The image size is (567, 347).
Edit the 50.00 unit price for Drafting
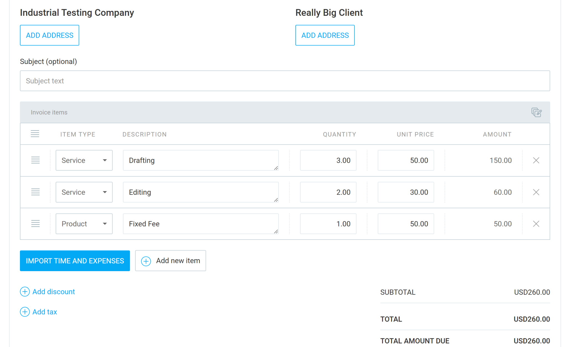[406, 160]
